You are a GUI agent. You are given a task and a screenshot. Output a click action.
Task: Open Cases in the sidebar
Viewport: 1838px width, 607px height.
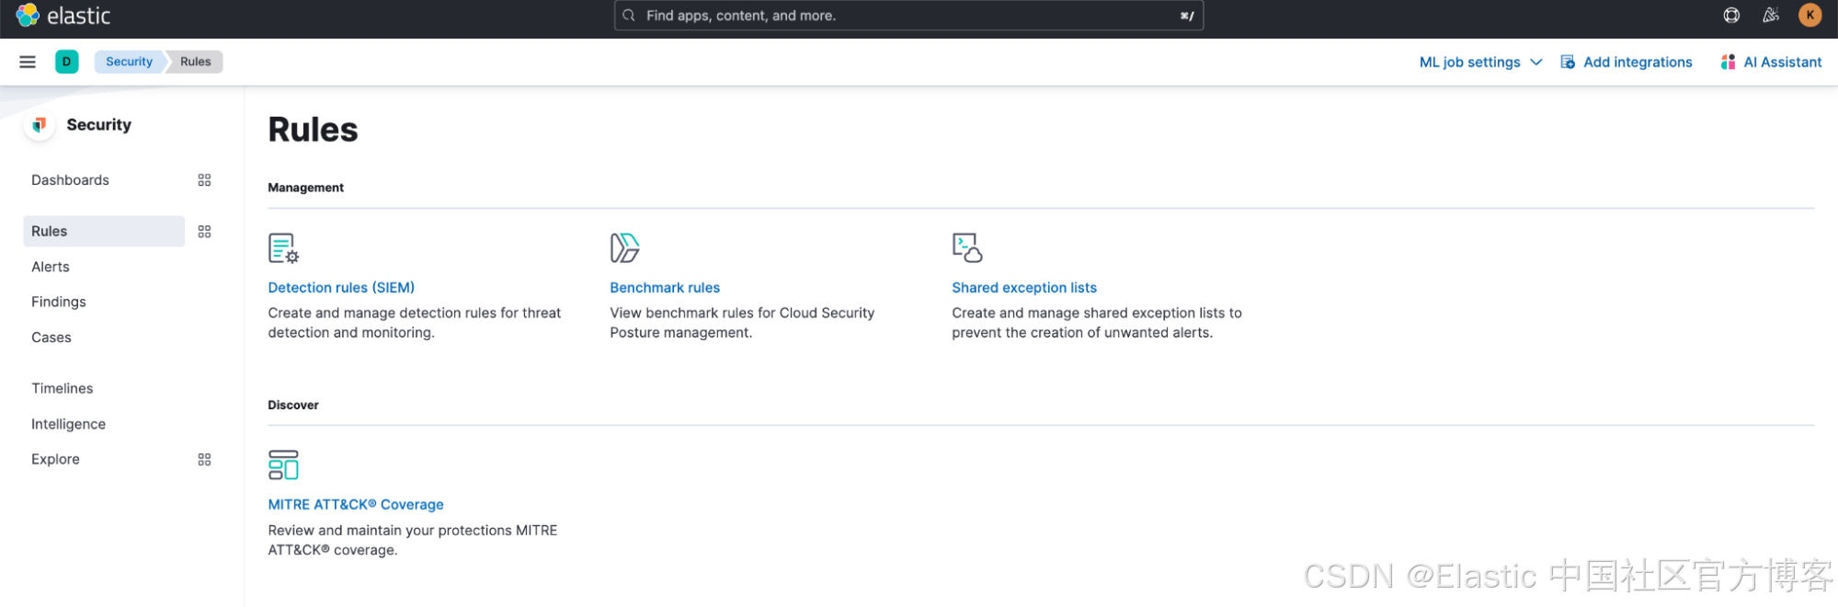(x=51, y=338)
